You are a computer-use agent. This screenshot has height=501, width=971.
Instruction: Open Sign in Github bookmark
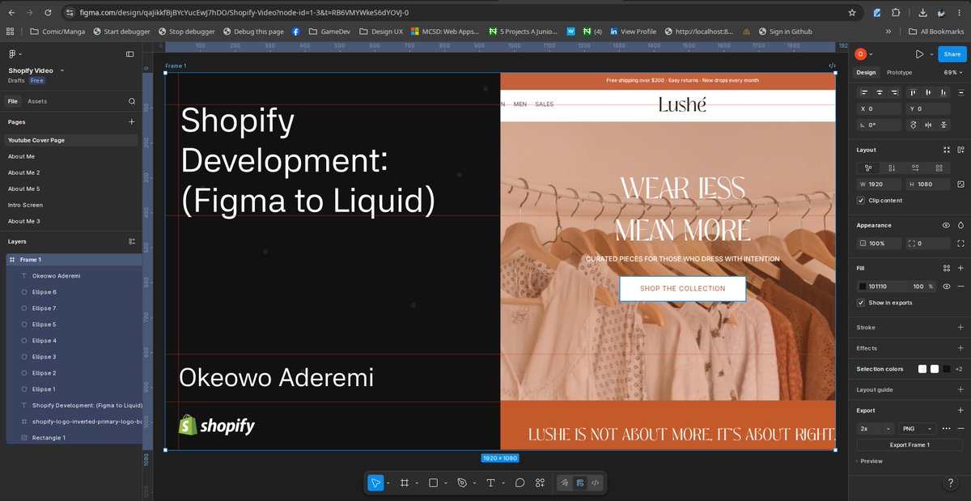tap(785, 32)
